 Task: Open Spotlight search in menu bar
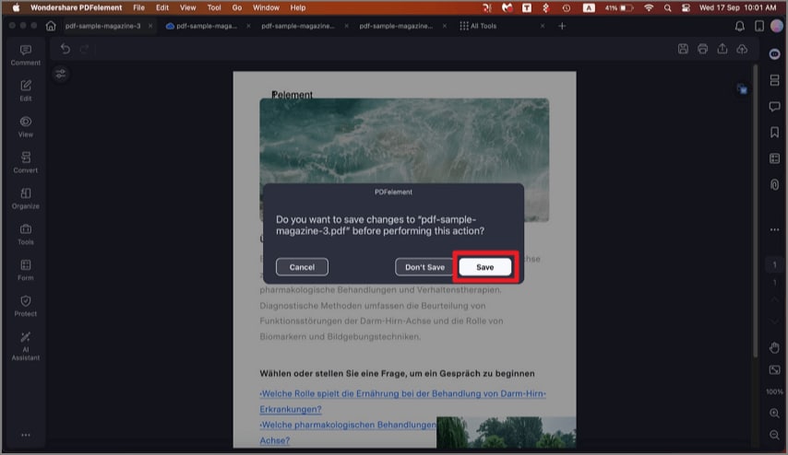pos(667,7)
